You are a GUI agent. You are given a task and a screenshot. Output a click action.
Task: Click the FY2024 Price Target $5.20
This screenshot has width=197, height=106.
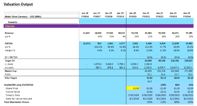[190, 78]
